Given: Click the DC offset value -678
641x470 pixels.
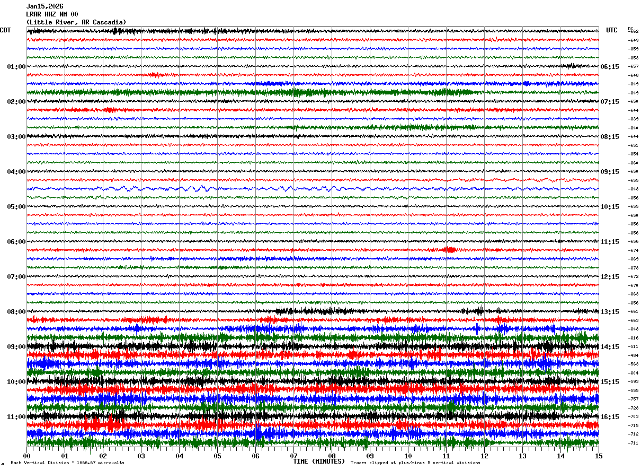Looking at the screenshot, I should (x=633, y=268).
